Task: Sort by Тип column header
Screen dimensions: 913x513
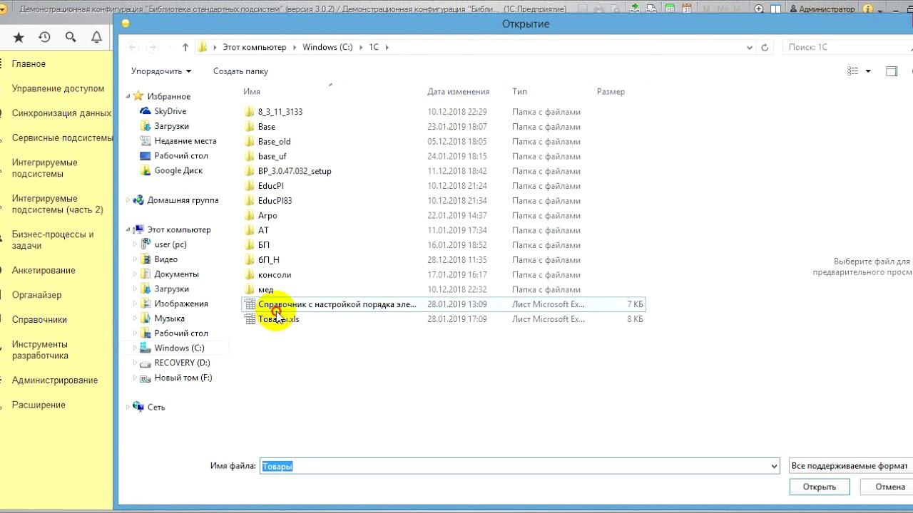Action: (519, 91)
